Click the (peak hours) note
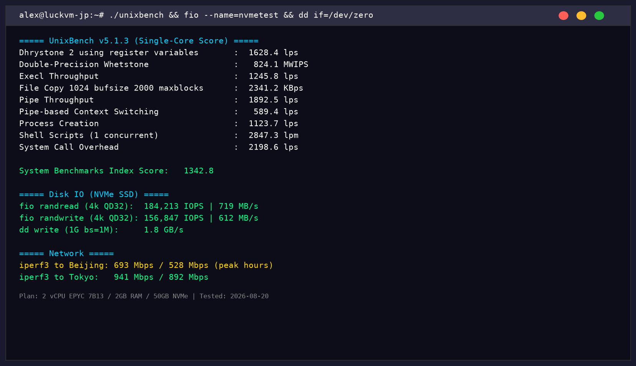The width and height of the screenshot is (636, 366). click(244, 265)
